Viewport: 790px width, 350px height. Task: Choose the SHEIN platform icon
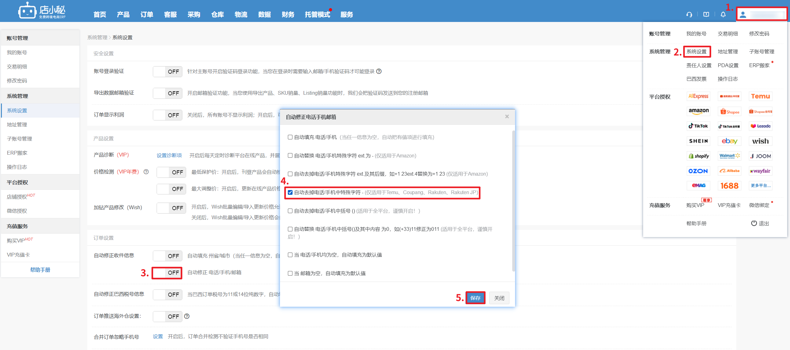[698, 141]
